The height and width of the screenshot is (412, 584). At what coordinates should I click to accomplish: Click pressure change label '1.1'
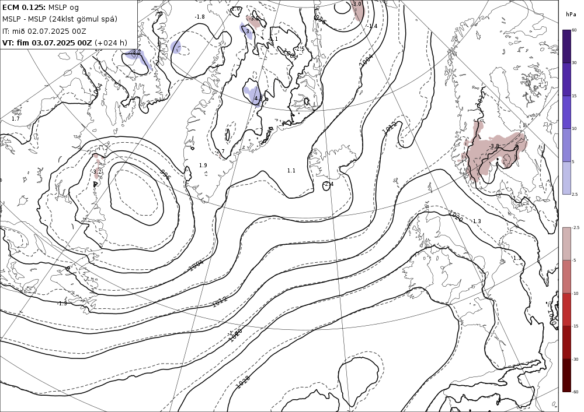[291, 171]
